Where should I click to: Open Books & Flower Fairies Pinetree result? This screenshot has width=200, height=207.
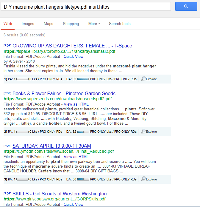click(x=64, y=93)
